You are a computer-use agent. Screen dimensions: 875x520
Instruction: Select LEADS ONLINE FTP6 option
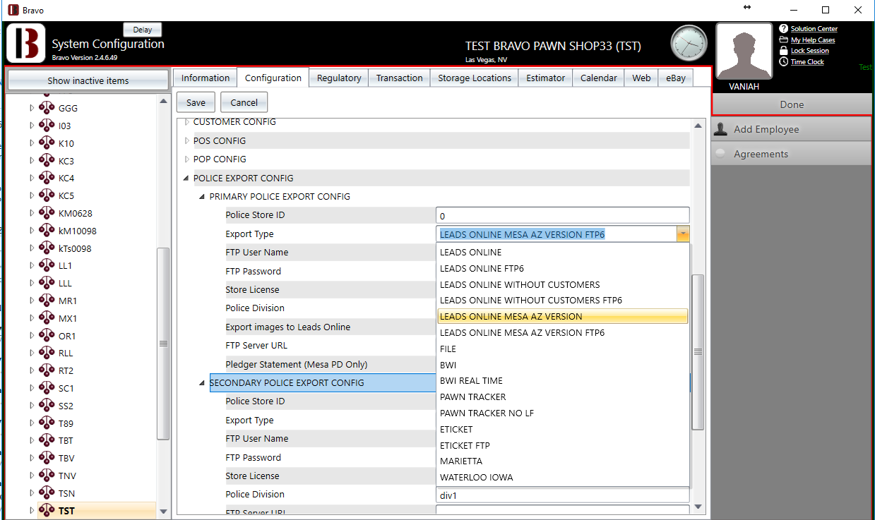click(562, 268)
